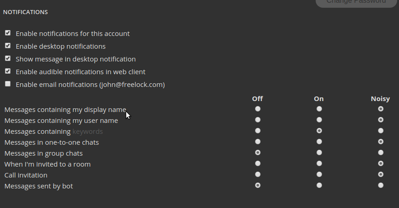The width and height of the screenshot is (399, 208).
Task: Disable desktop notifications checkbox
Action: tap(8, 46)
